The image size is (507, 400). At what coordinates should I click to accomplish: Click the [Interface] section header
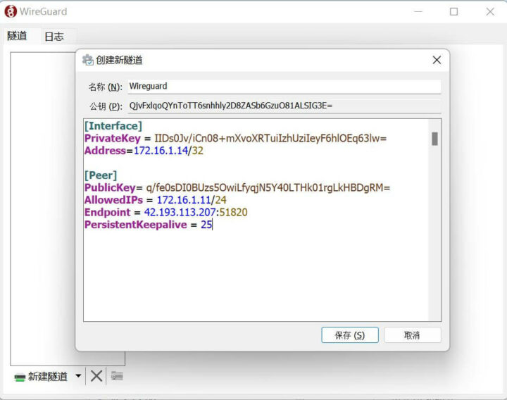point(113,126)
